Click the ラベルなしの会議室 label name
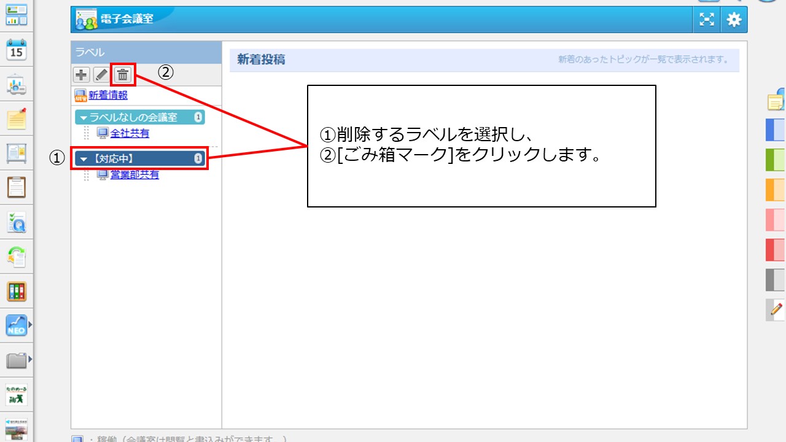Screen dimensions: 786x442 (x=133, y=117)
